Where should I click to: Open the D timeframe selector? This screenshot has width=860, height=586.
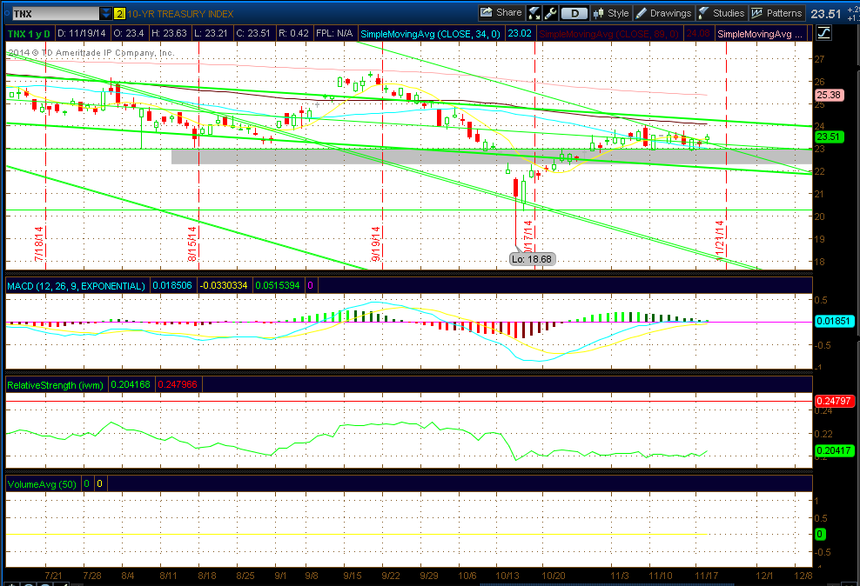[x=574, y=13]
